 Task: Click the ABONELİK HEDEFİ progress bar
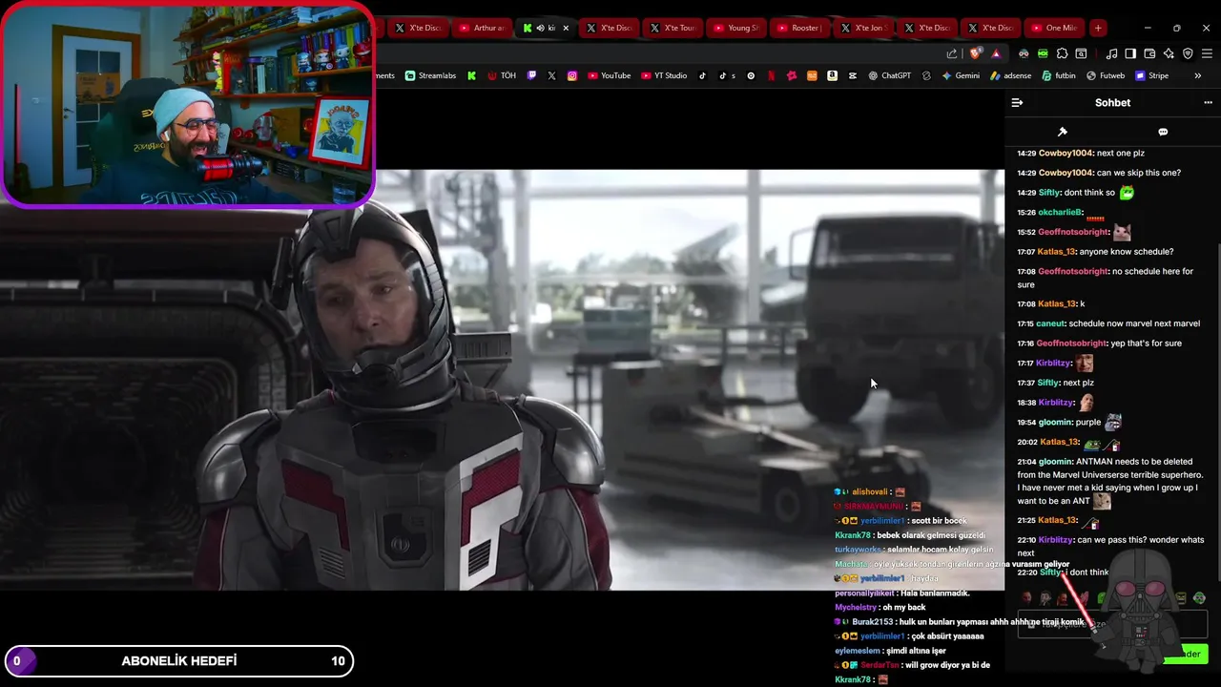click(177, 660)
